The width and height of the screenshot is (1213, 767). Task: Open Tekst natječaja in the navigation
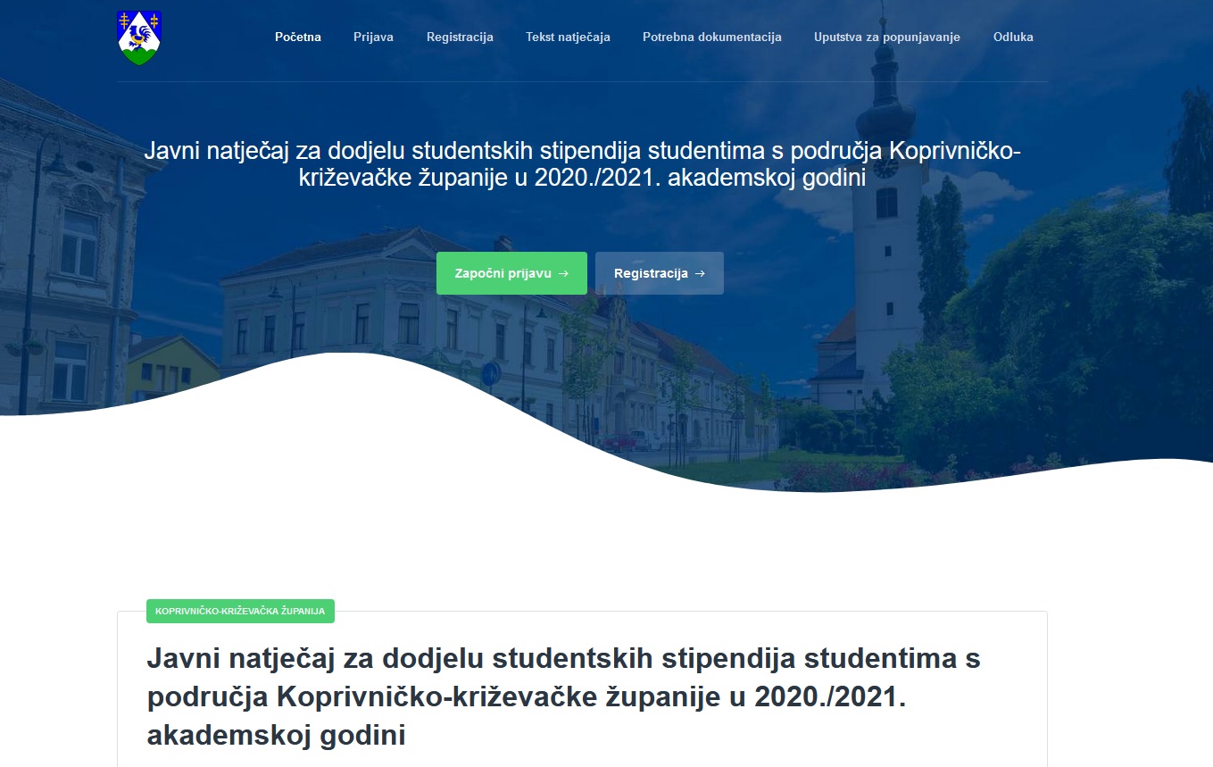tap(568, 37)
